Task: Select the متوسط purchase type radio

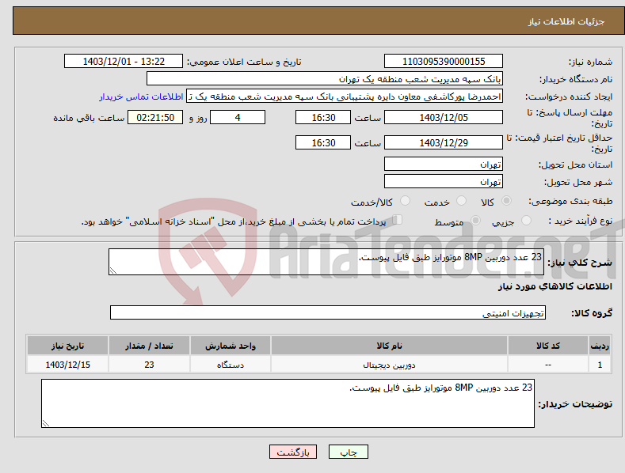Action: tap(475, 220)
